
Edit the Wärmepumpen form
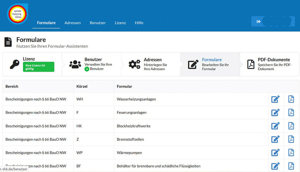(x=276, y=153)
